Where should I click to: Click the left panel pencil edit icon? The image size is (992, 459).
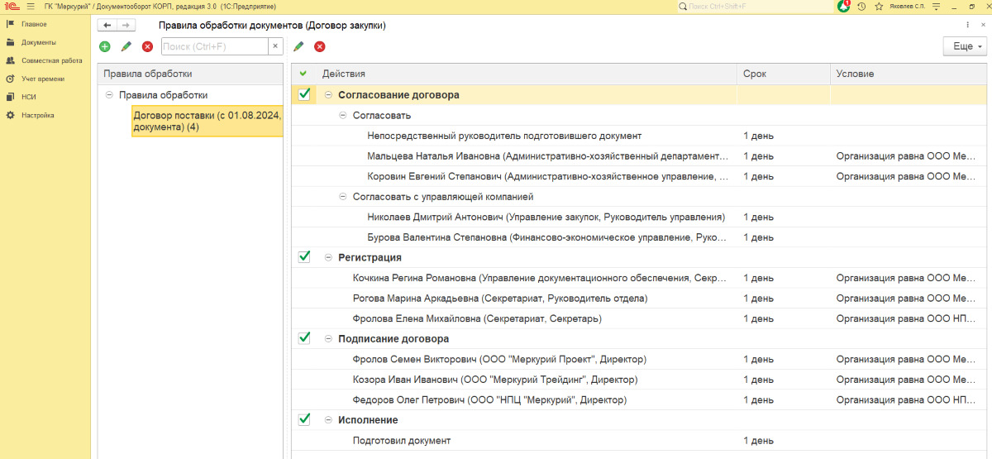click(126, 47)
